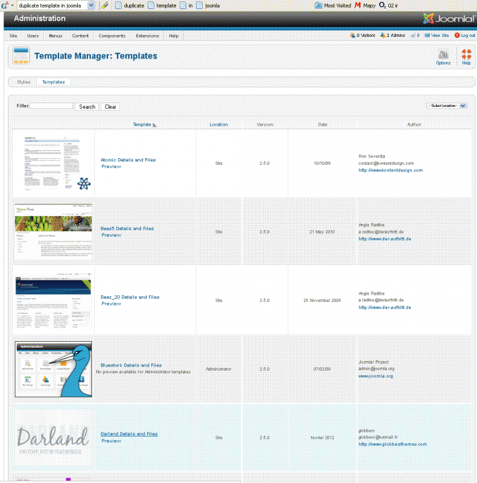Click inside the Filter text field
This screenshot has width=477, height=483.
51,106
